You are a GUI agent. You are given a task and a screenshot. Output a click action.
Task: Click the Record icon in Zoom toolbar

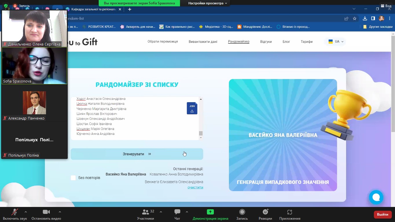click(x=242, y=212)
